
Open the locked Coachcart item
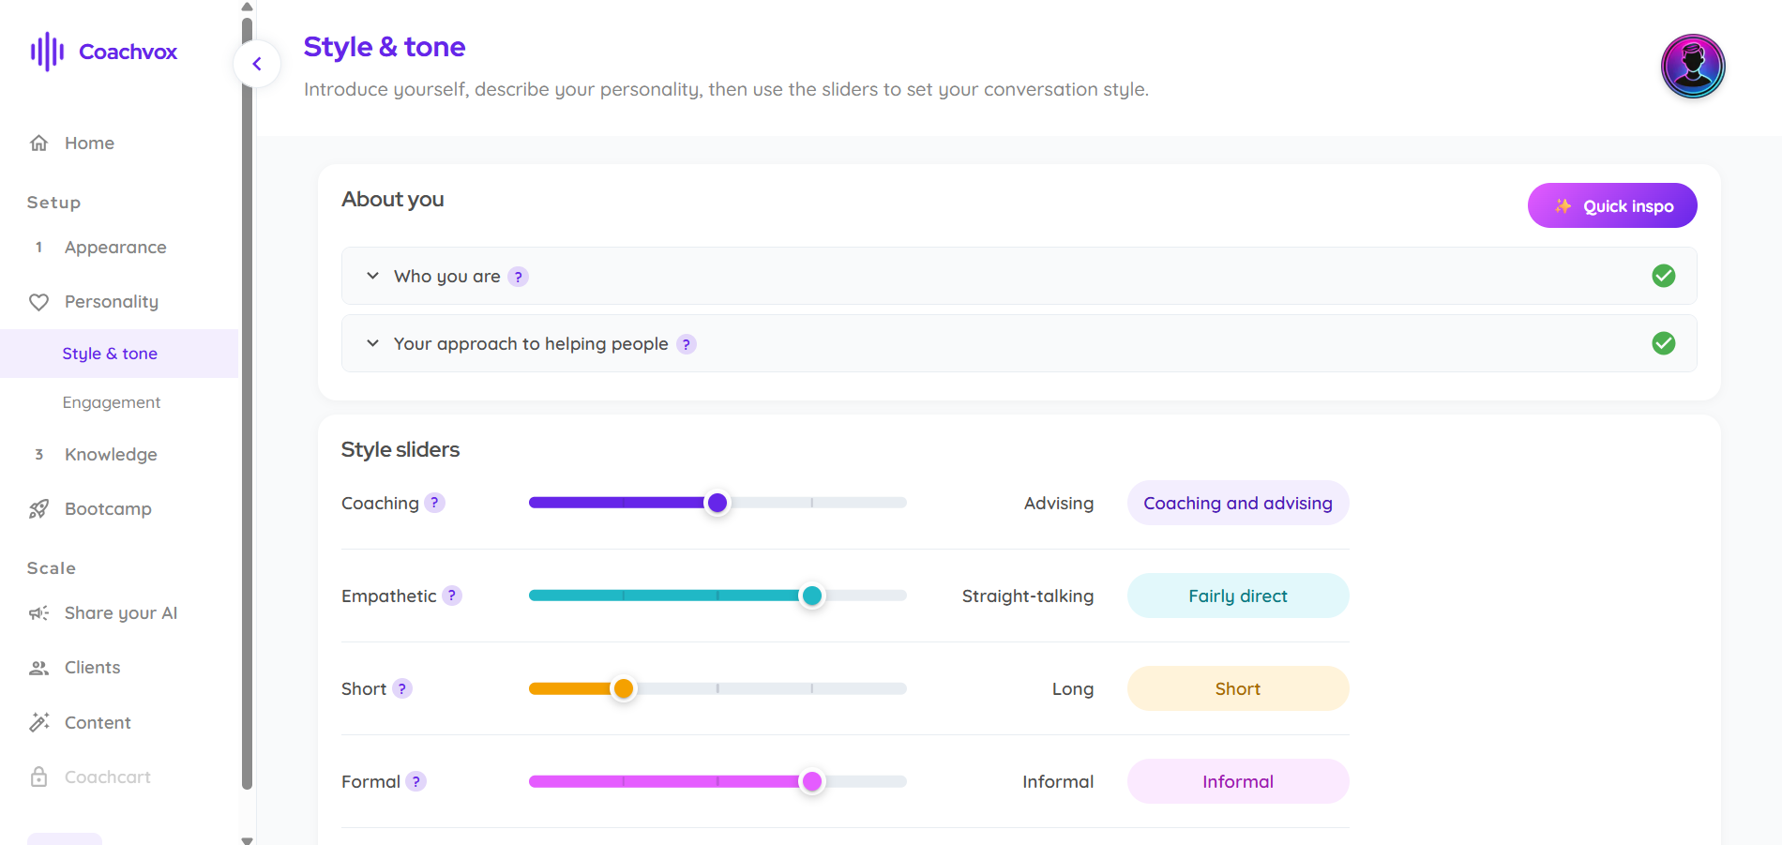(x=108, y=777)
